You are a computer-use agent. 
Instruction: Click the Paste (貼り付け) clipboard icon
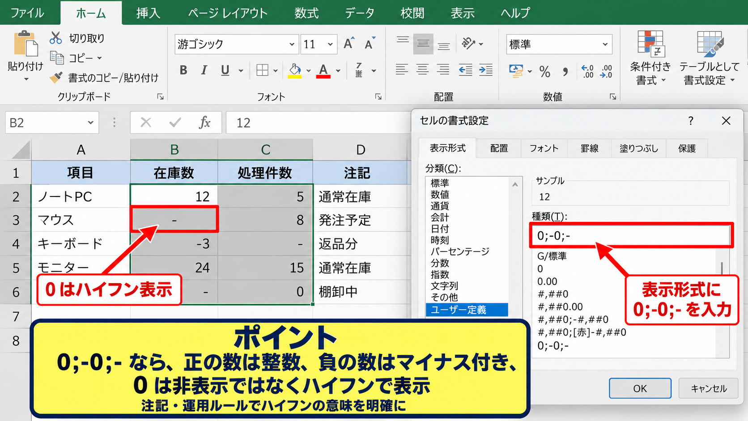(x=25, y=44)
